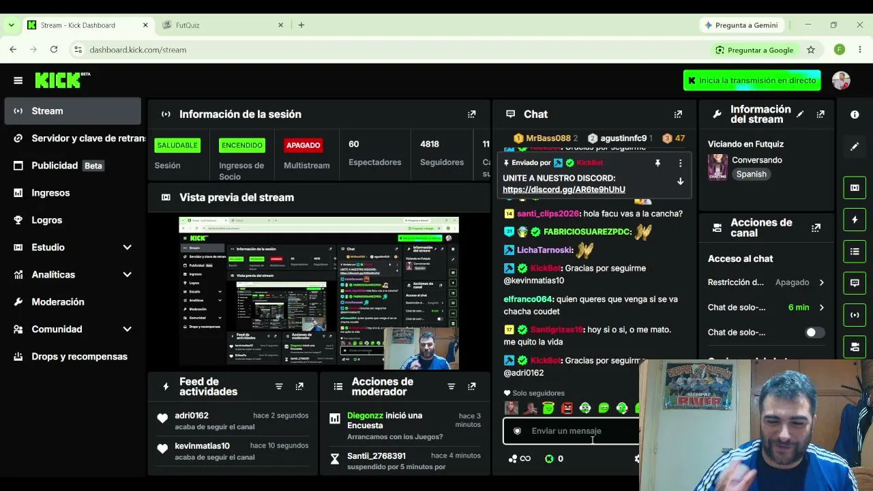Collapse the pinned message with the down arrow
Screen dimensions: 873x491
point(680,181)
